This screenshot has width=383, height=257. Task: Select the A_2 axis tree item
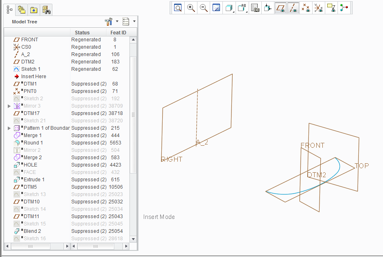25,54
